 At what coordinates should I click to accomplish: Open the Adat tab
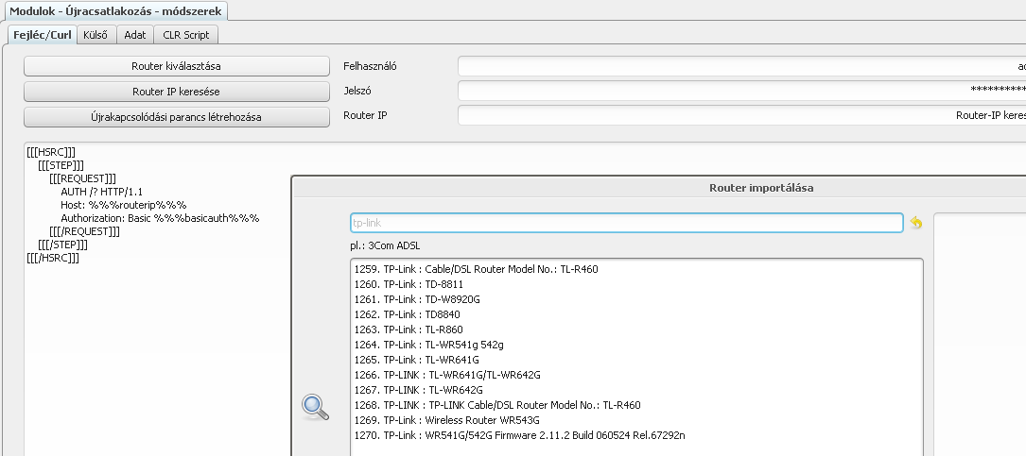point(135,35)
